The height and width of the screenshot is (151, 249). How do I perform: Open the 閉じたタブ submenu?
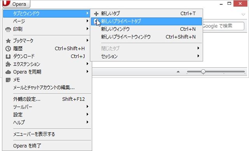146,48
